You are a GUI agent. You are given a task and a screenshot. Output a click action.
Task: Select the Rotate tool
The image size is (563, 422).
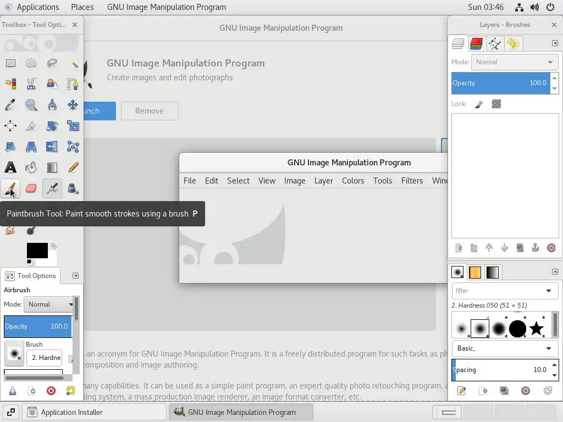(52, 126)
